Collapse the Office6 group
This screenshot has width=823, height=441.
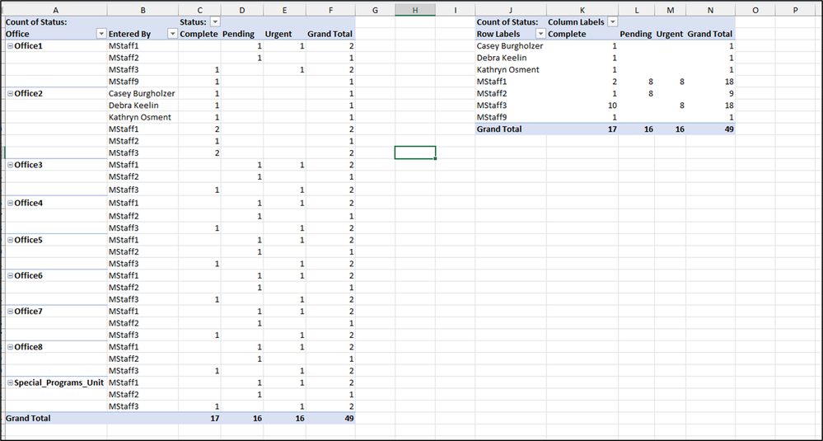pyautogui.click(x=10, y=275)
